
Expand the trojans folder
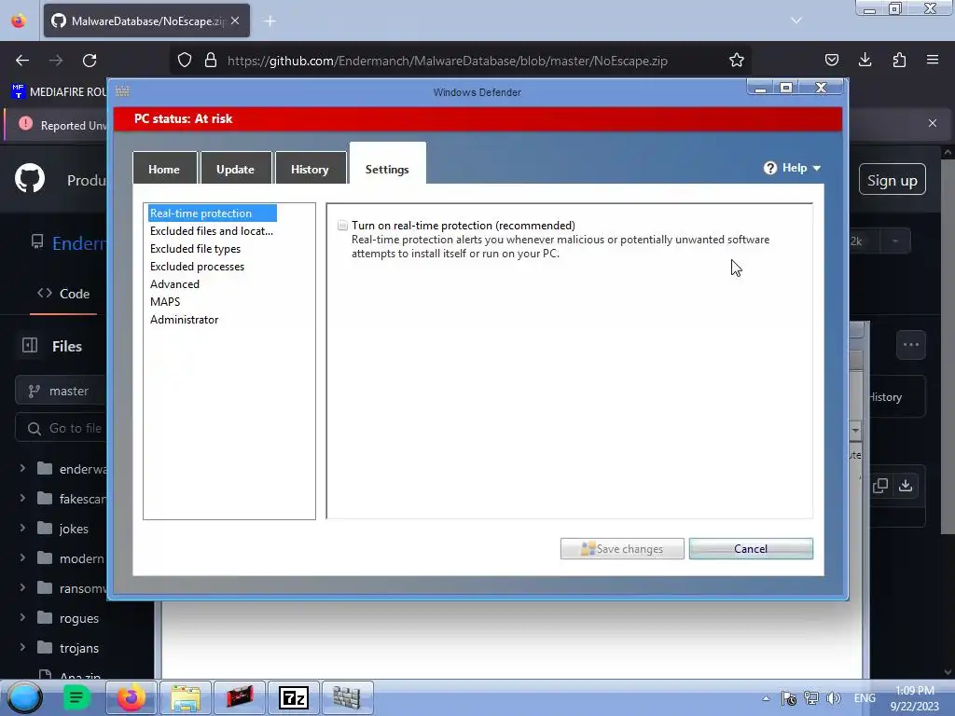(22, 647)
